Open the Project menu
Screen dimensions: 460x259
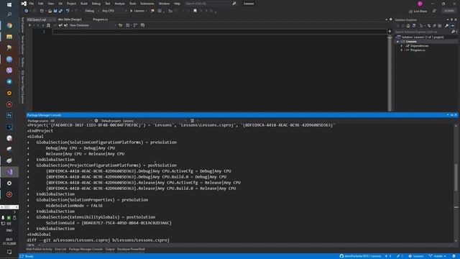(x=71, y=4)
